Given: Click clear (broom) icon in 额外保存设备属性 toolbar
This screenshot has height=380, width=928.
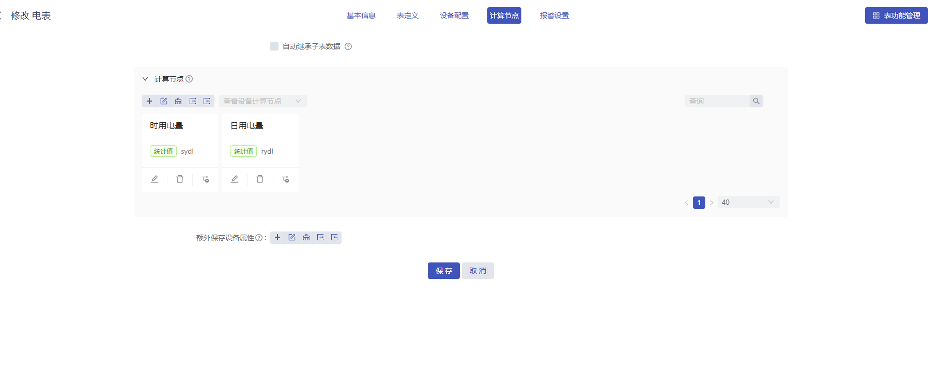Looking at the screenshot, I should 306,237.
